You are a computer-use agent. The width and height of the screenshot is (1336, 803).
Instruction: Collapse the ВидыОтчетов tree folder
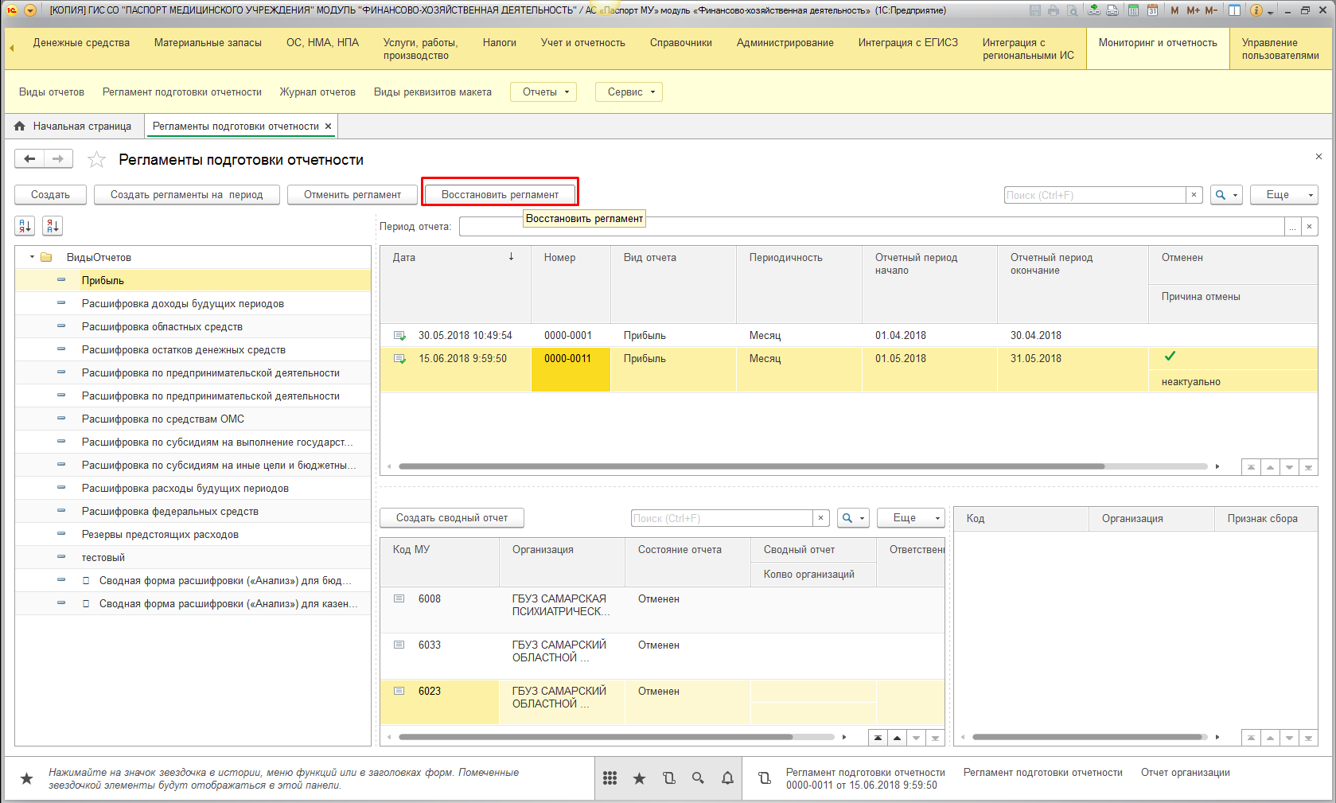pos(32,257)
